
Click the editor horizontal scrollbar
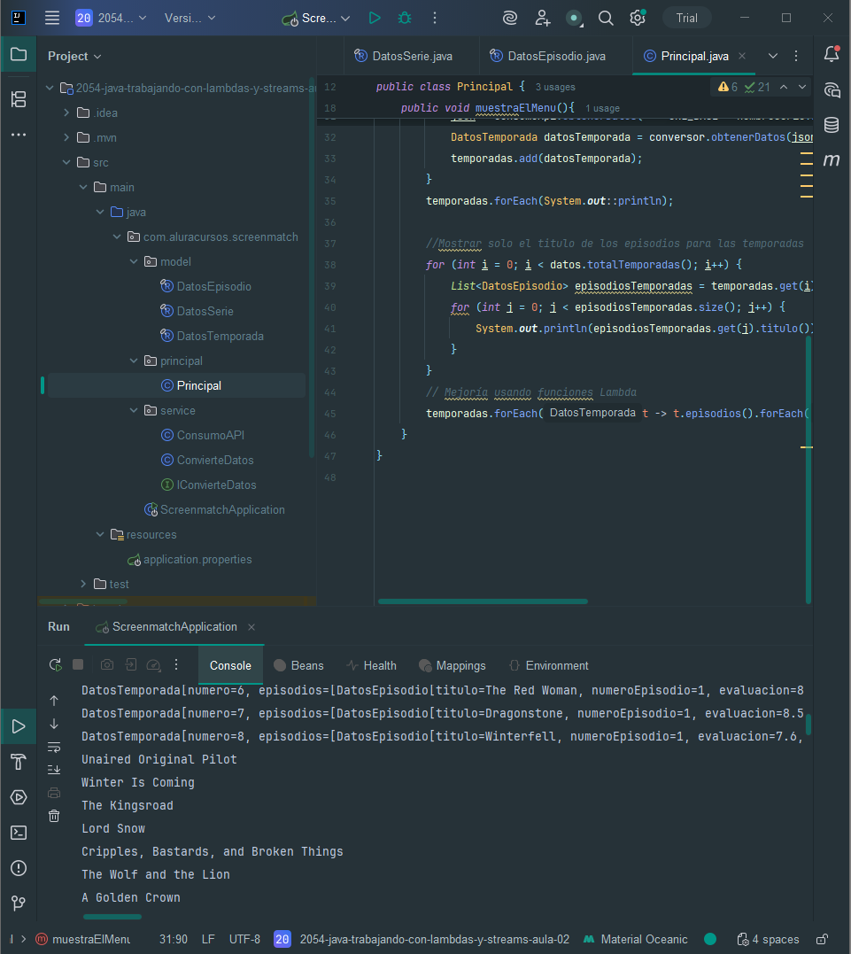coord(483,601)
